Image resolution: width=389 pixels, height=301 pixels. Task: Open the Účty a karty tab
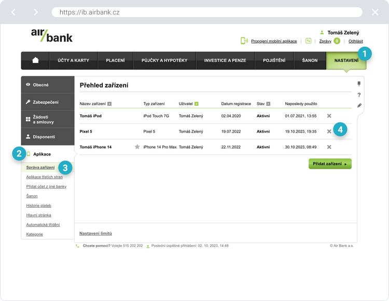point(73,61)
